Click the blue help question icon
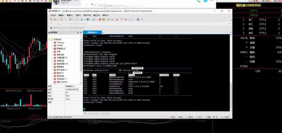 click(x=138, y=20)
